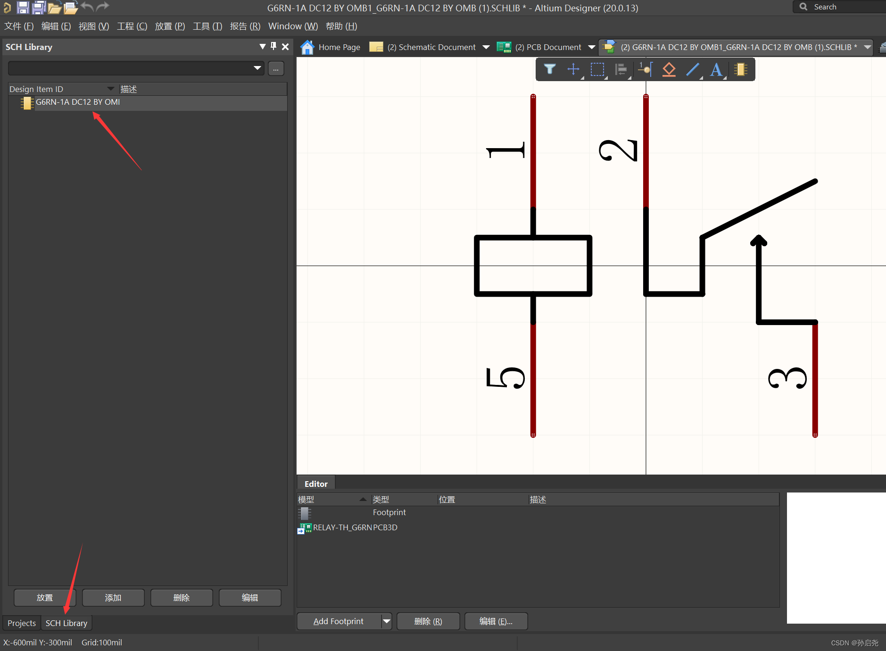Viewport: 886px width, 651px height.
Task: Click the 放置 button
Action: coord(45,598)
